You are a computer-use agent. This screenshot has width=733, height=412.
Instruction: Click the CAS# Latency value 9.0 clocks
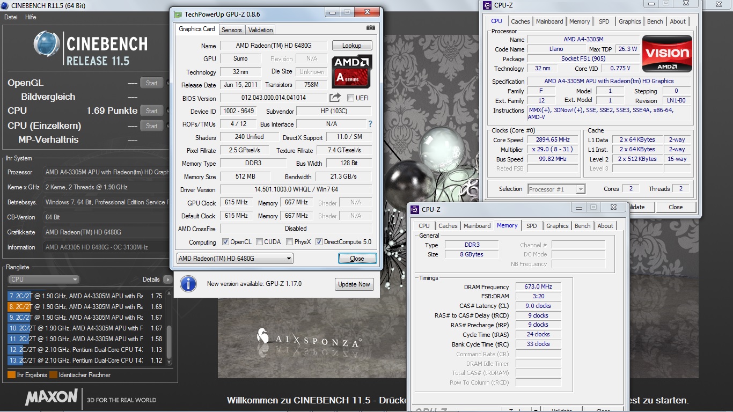pyautogui.click(x=538, y=306)
